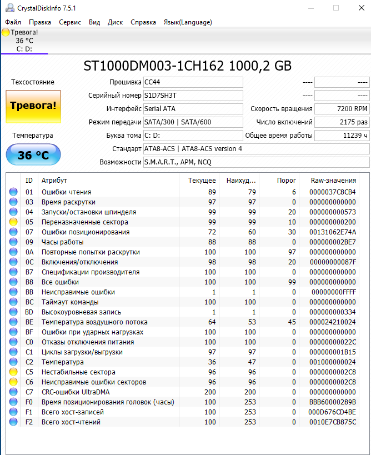
Task: Click raw value 0000037C8CB4
Action: click(x=333, y=192)
